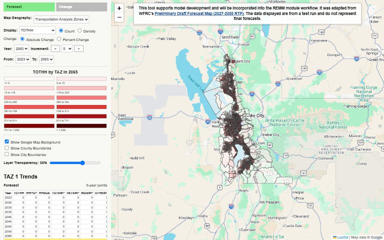Screen dimensions: 384x240
Task: Click the Tremonton label on the map
Action: coord(211,46)
